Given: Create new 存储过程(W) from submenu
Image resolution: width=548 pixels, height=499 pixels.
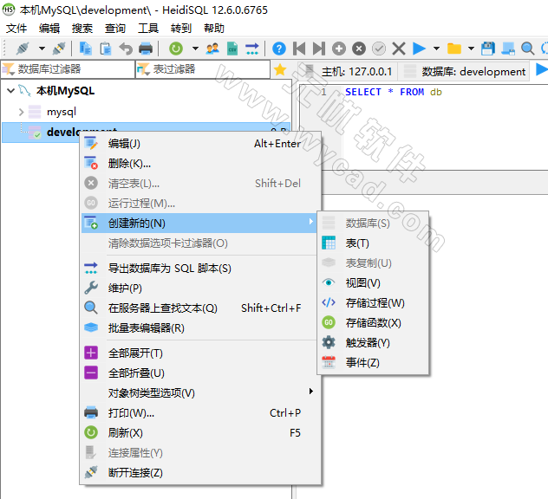Looking at the screenshot, I should coord(373,302).
